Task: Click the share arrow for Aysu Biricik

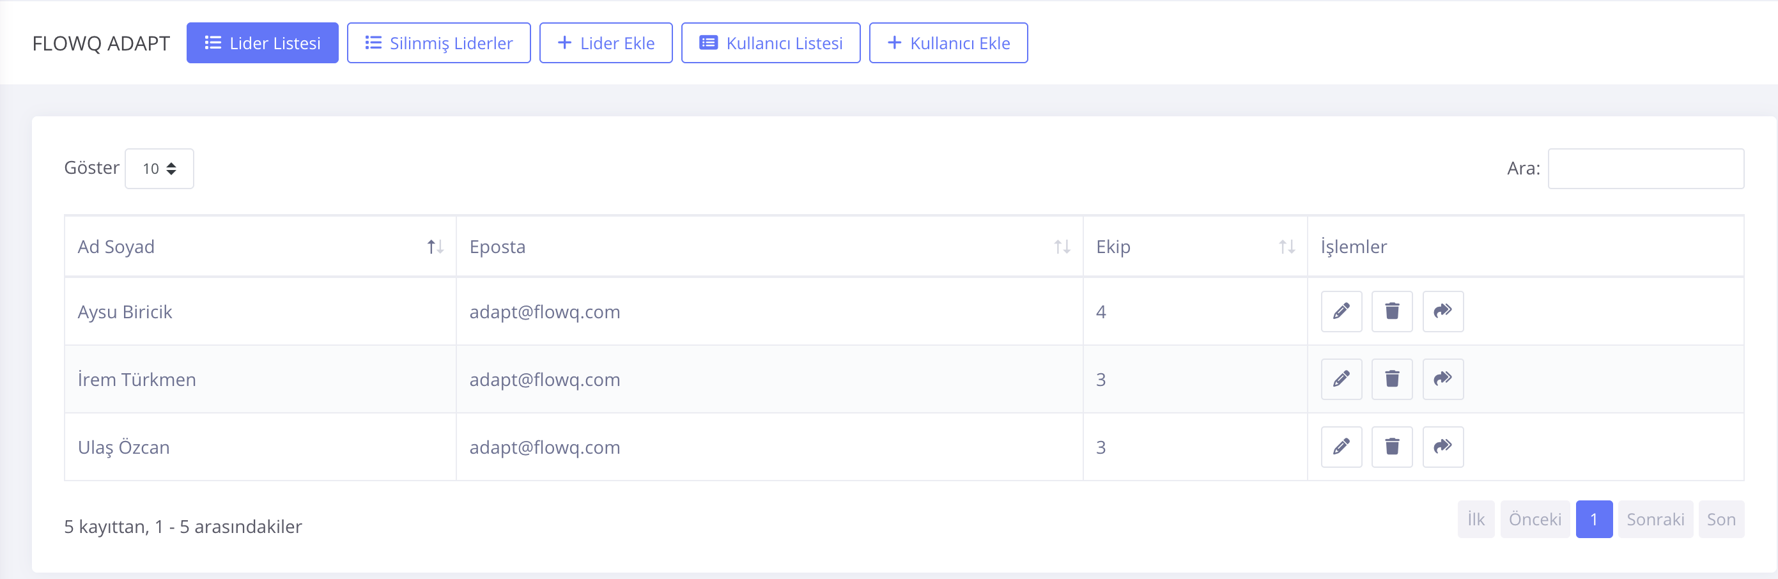Action: tap(1442, 311)
